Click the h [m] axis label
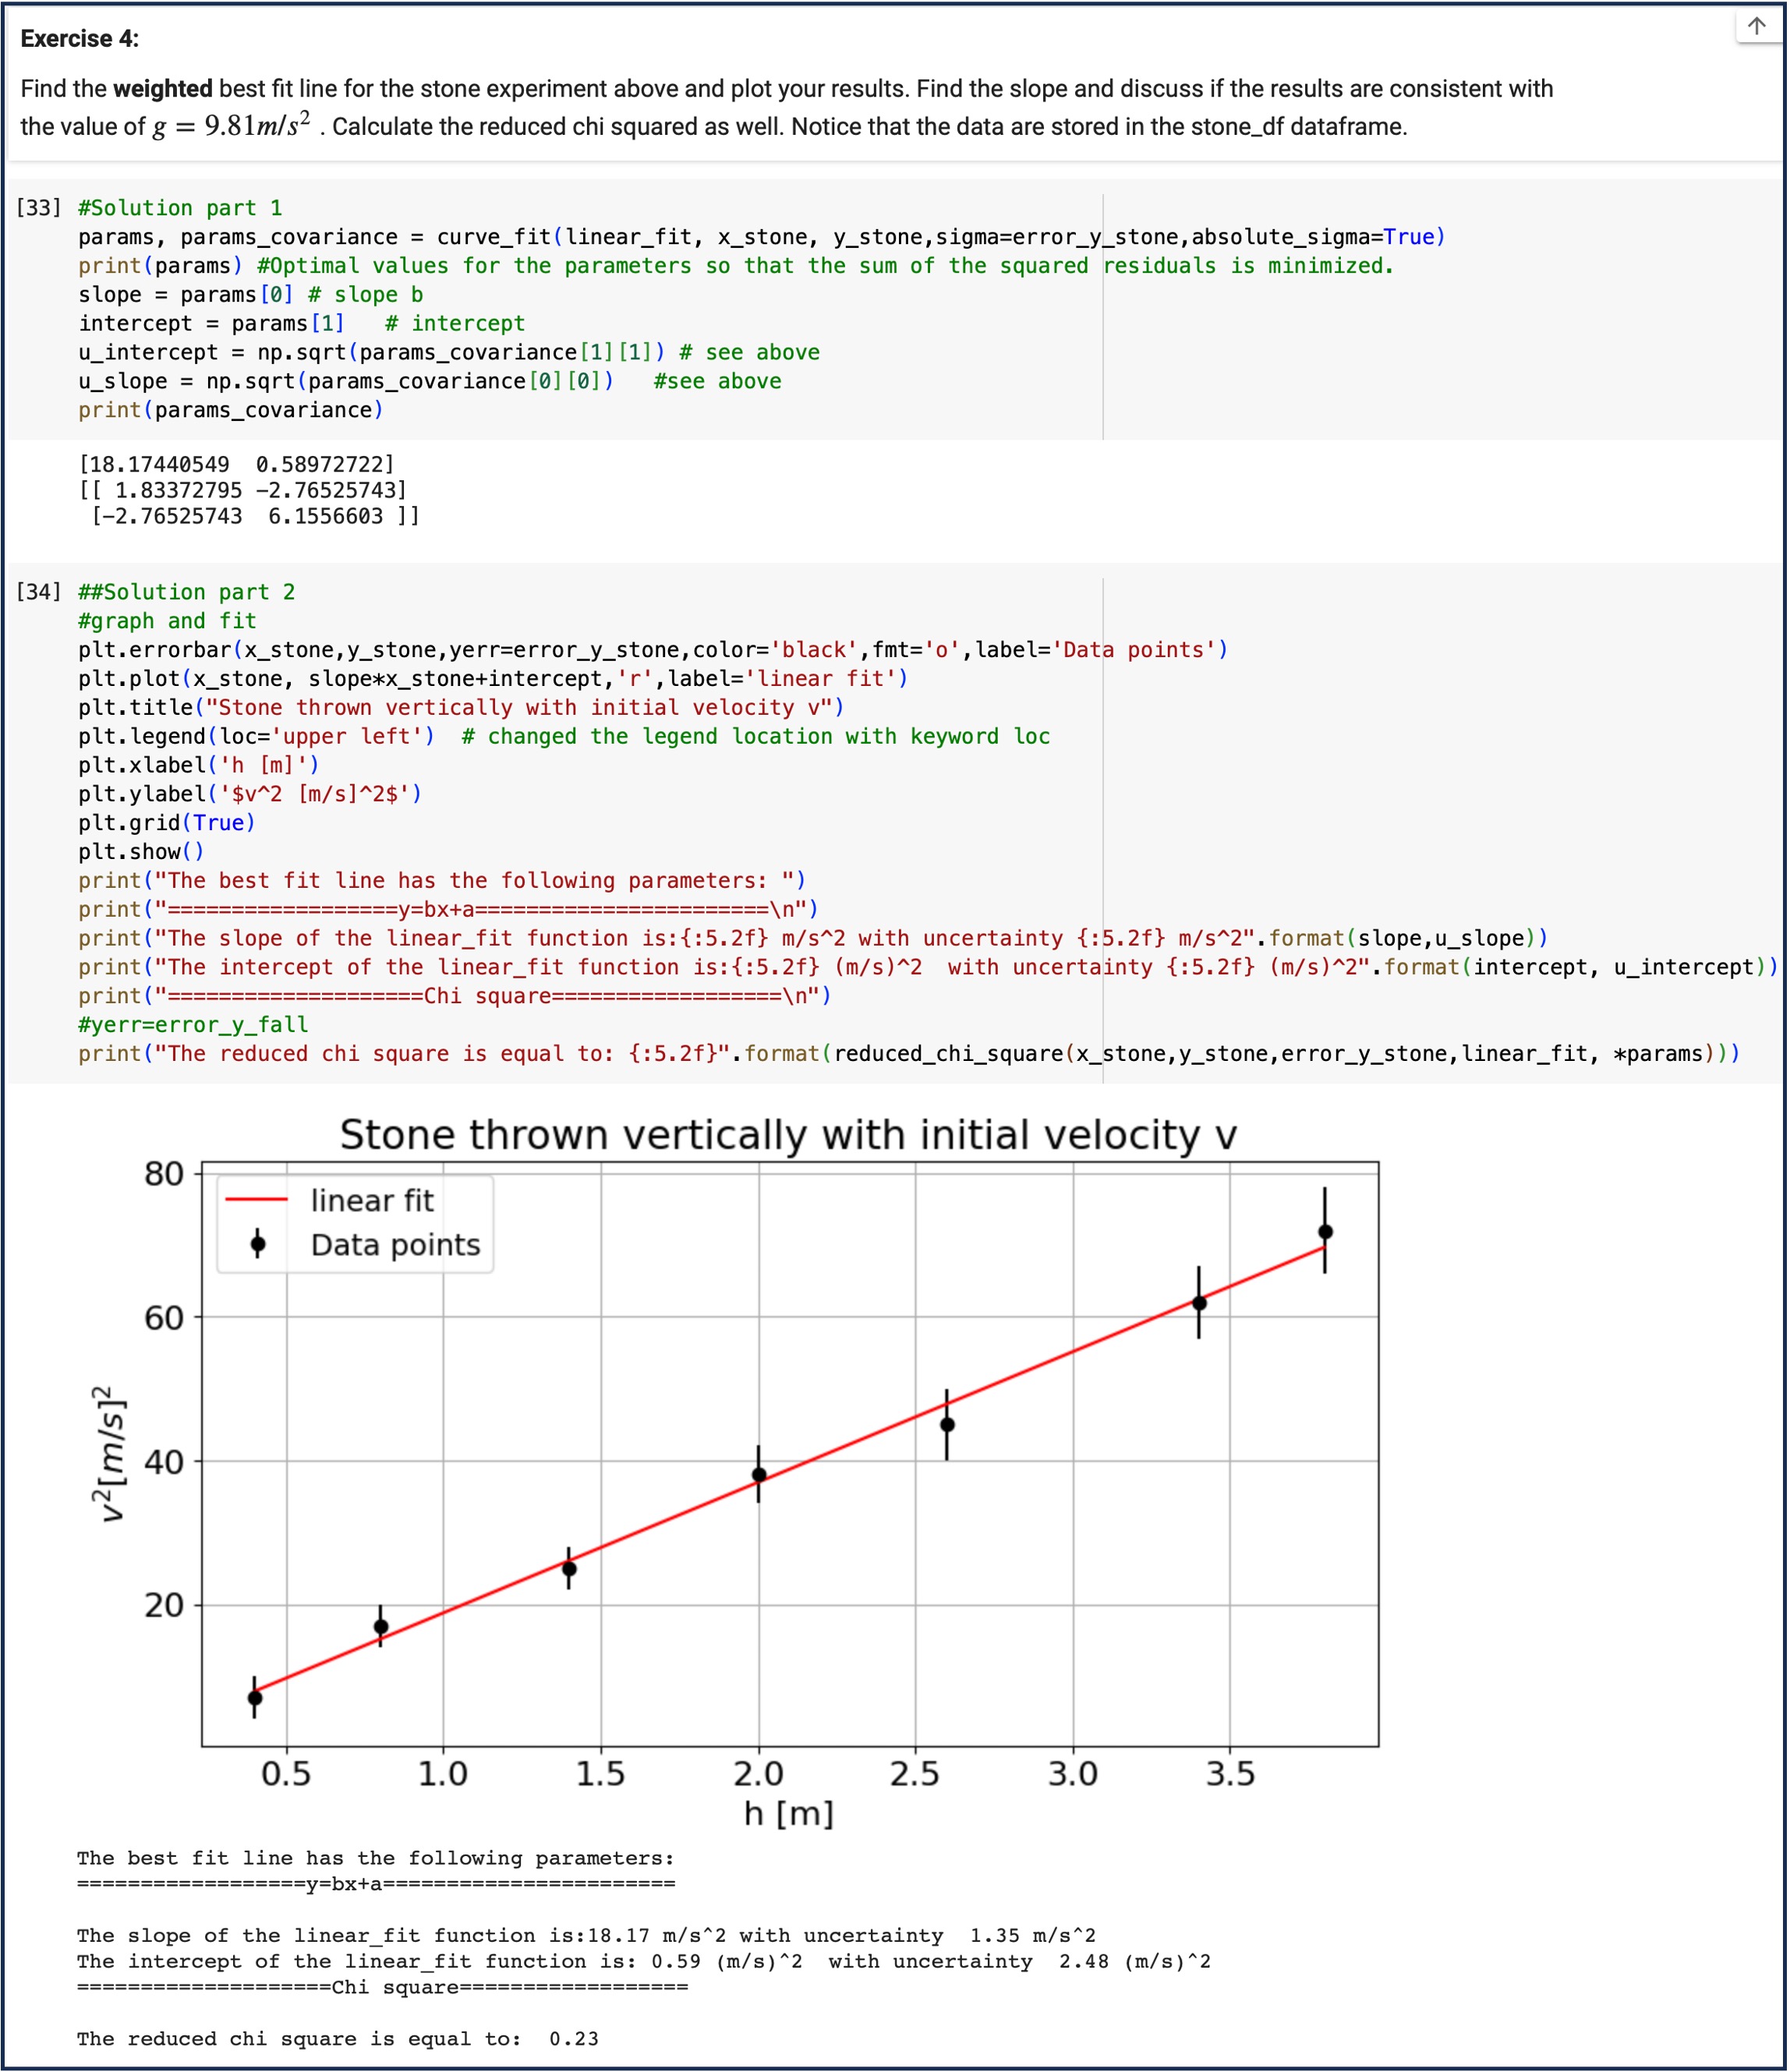The width and height of the screenshot is (1790, 2072). coord(790,1812)
